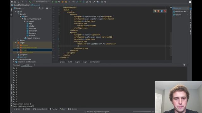Click the editor vertical scrollbar
202x113 pixels.
click(171, 44)
